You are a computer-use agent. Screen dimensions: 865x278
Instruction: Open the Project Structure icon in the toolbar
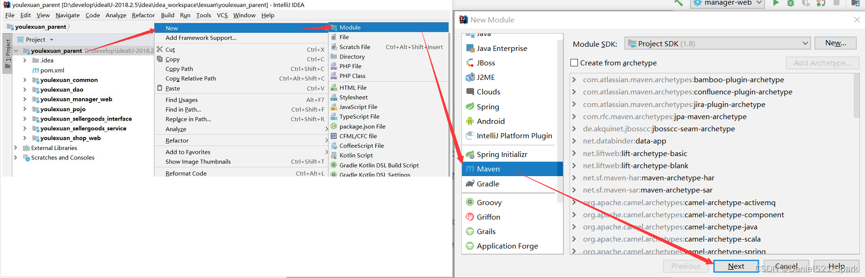tap(856, 3)
